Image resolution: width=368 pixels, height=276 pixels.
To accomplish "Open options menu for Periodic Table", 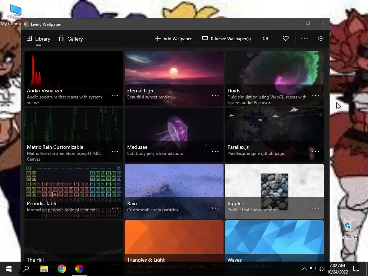I will pos(115,208).
